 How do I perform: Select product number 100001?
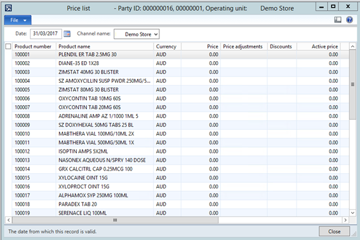[22, 55]
